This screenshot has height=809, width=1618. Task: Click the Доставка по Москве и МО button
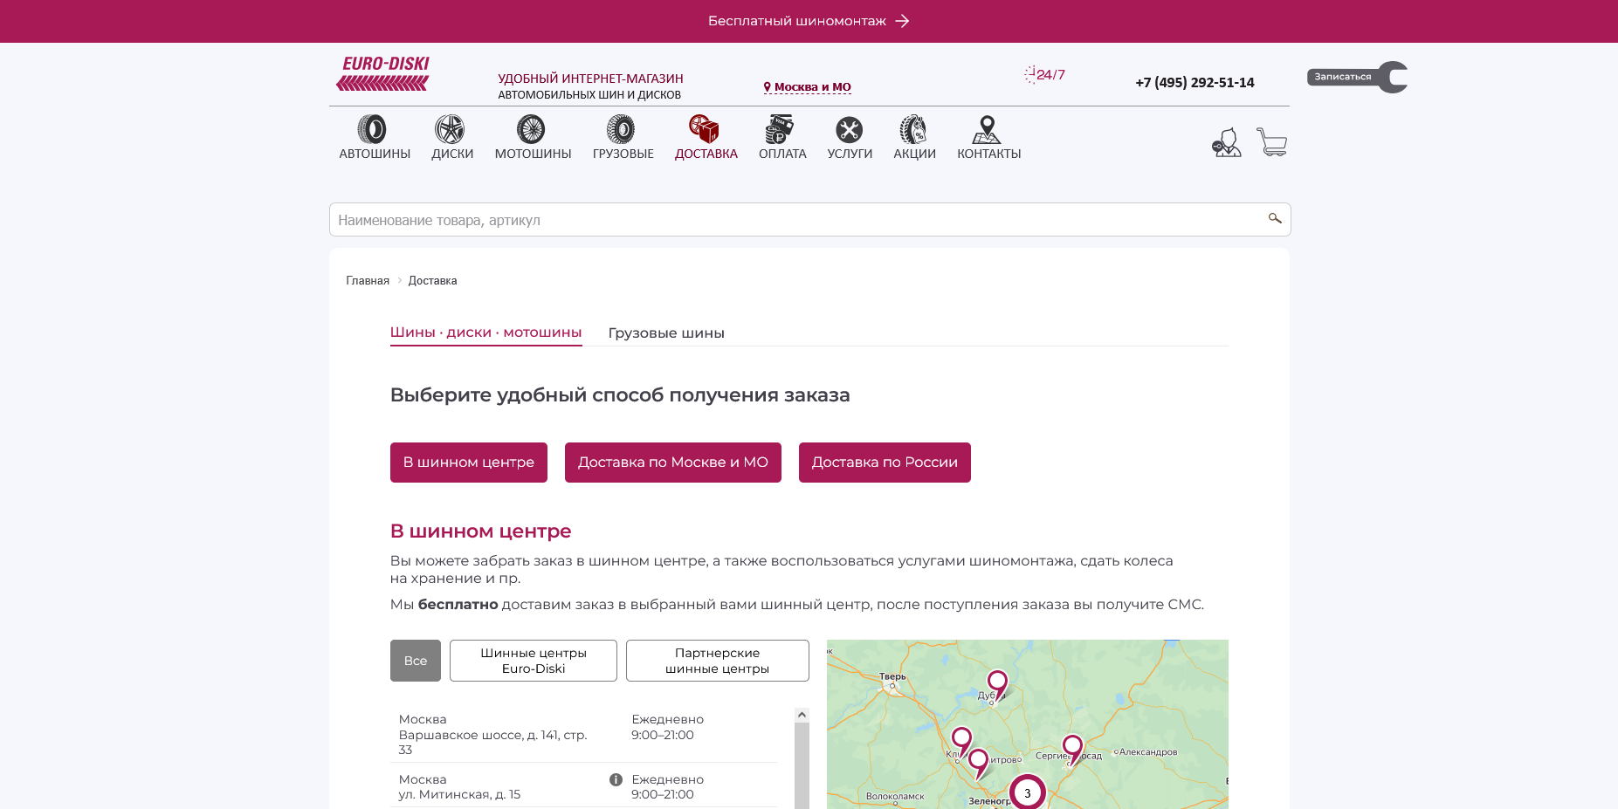[673, 463]
